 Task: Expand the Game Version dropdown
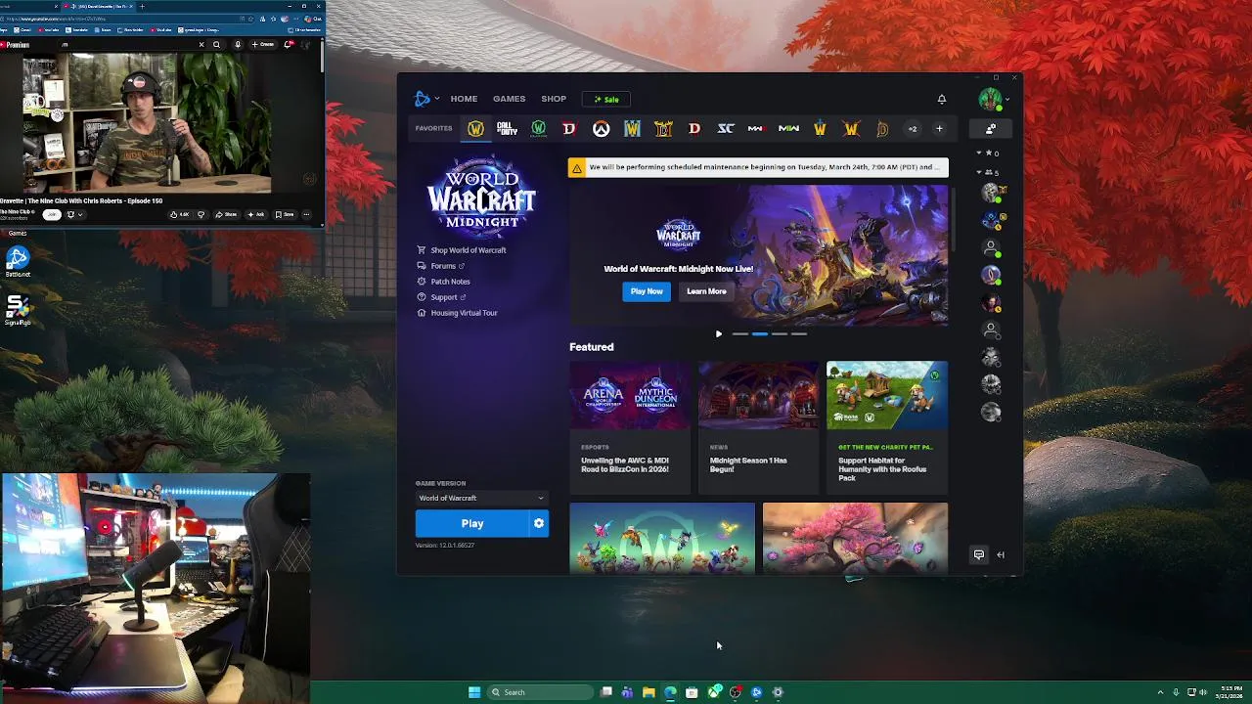click(481, 499)
